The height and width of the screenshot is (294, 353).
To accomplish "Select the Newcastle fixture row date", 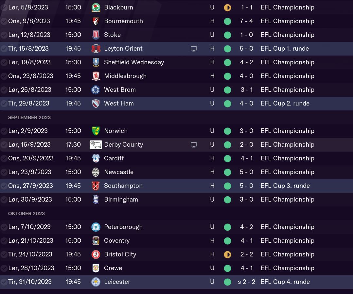I will pos(30,172).
